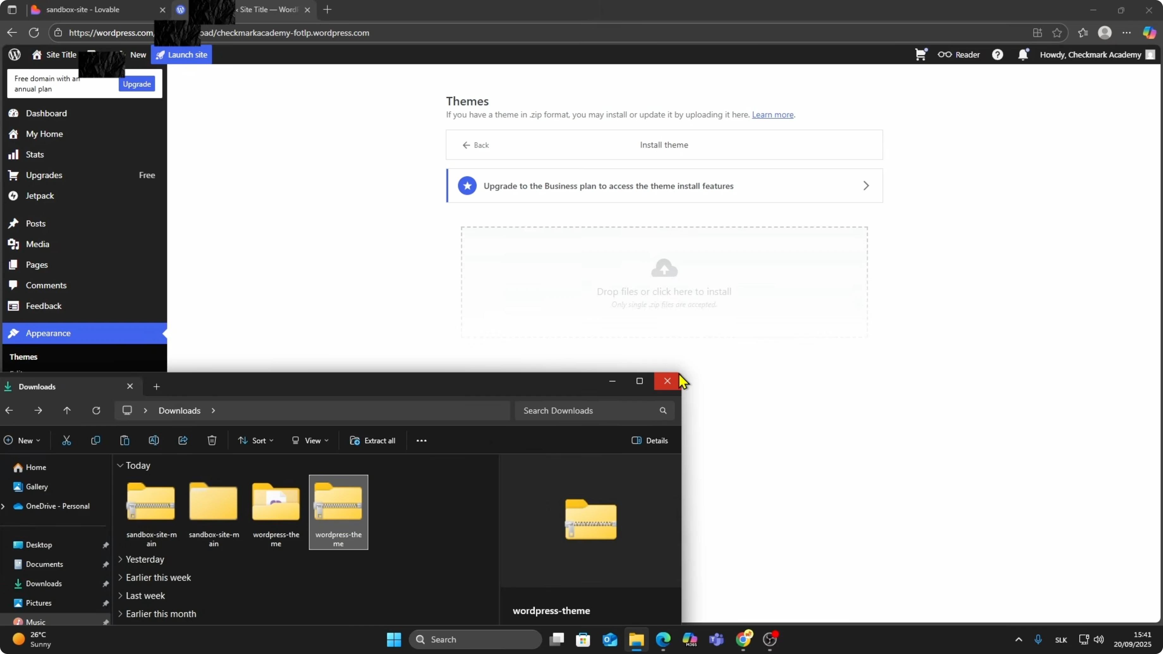Open Stats in WordPress sidebar
1163x654 pixels.
pyautogui.click(x=84, y=154)
